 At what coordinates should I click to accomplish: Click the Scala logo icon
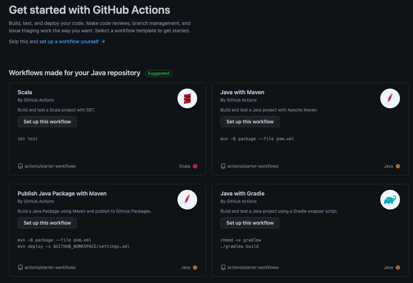(187, 99)
